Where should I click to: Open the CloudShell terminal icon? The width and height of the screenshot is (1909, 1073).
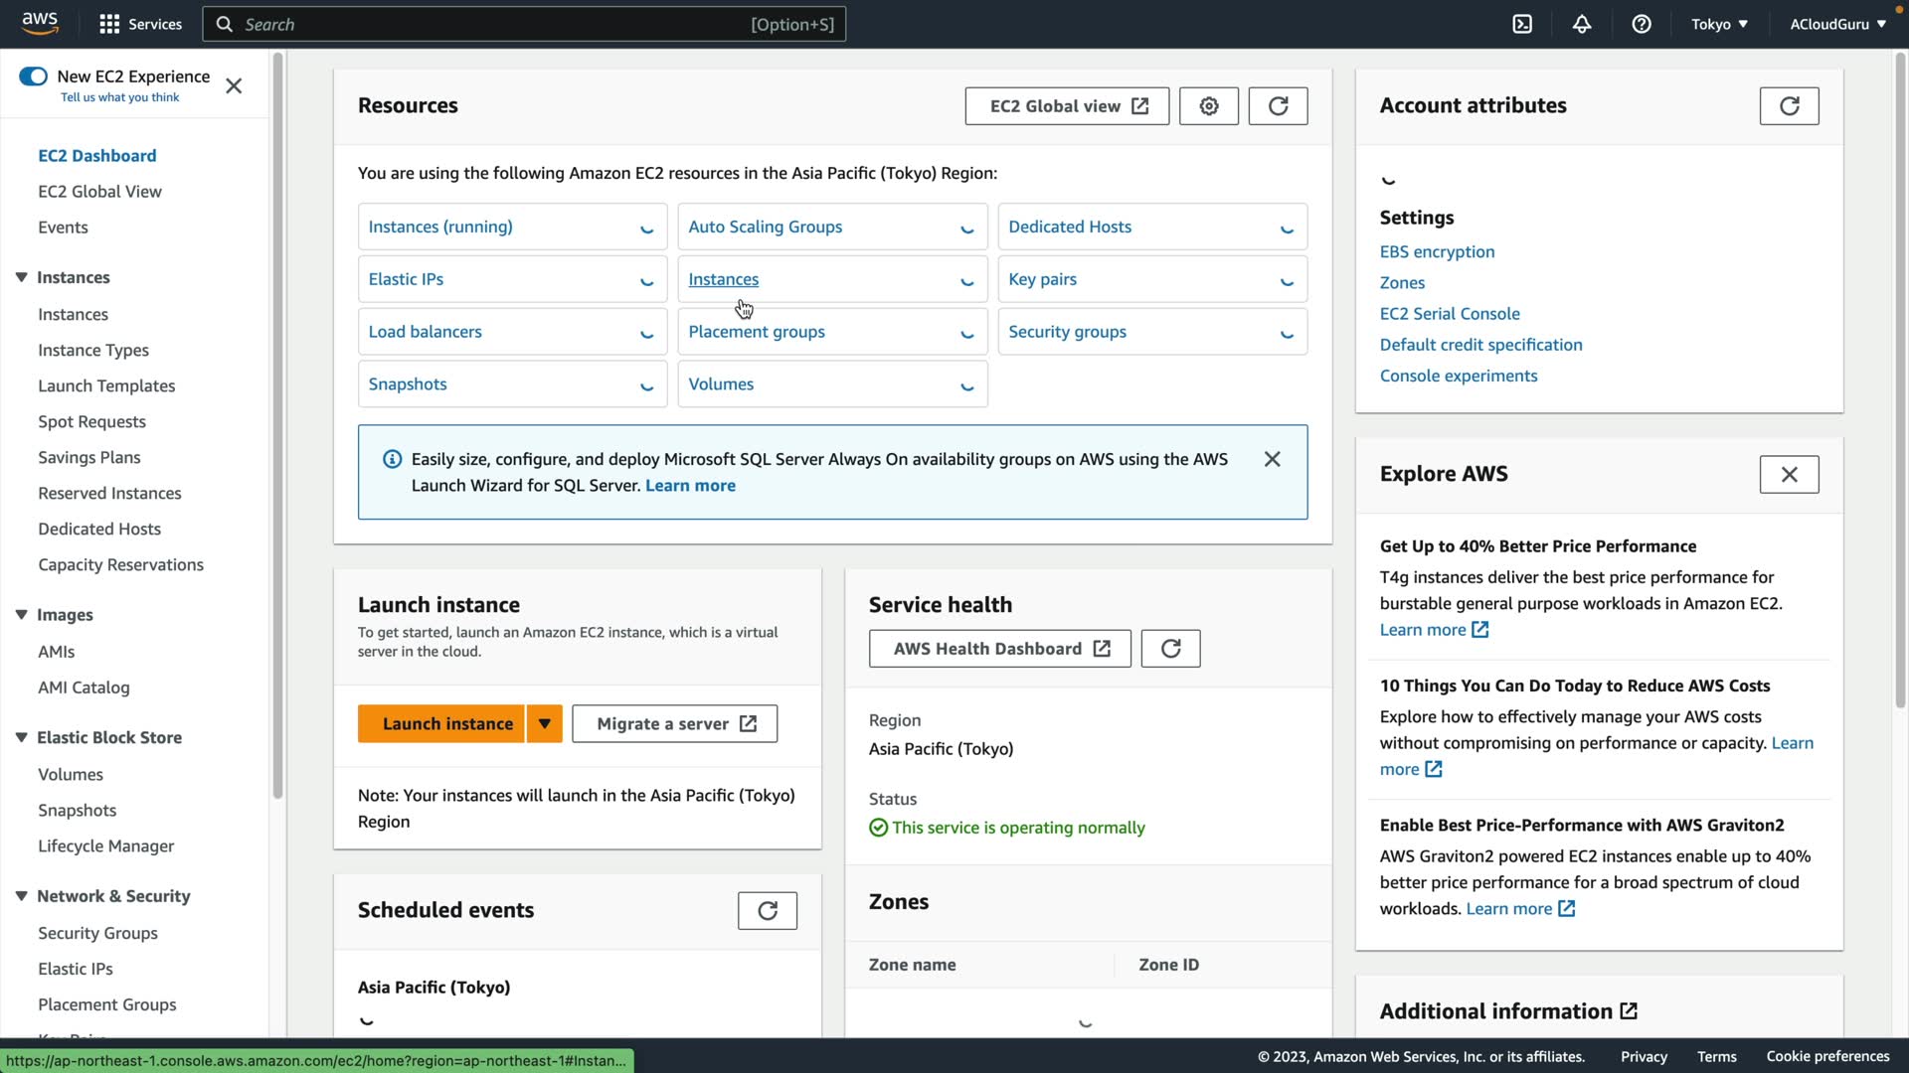click(x=1522, y=24)
